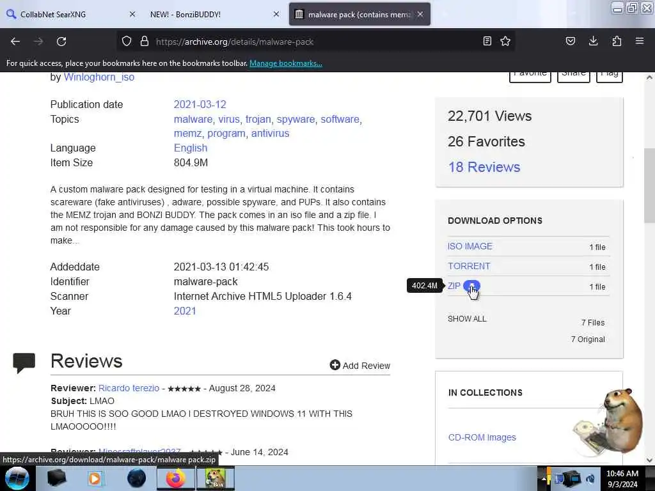This screenshot has width=655, height=491.
Task: Open the malware topic link
Action: pos(193,119)
